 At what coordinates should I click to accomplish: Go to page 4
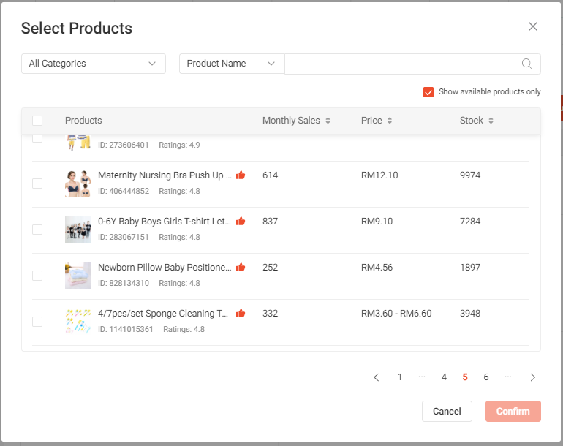[444, 377]
